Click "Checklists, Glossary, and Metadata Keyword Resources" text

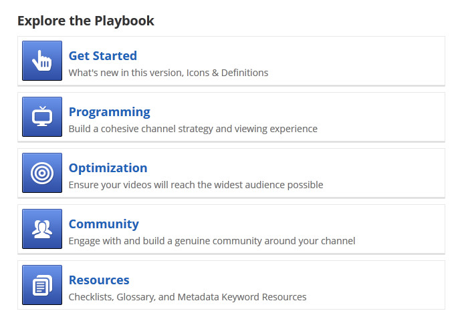(187, 297)
